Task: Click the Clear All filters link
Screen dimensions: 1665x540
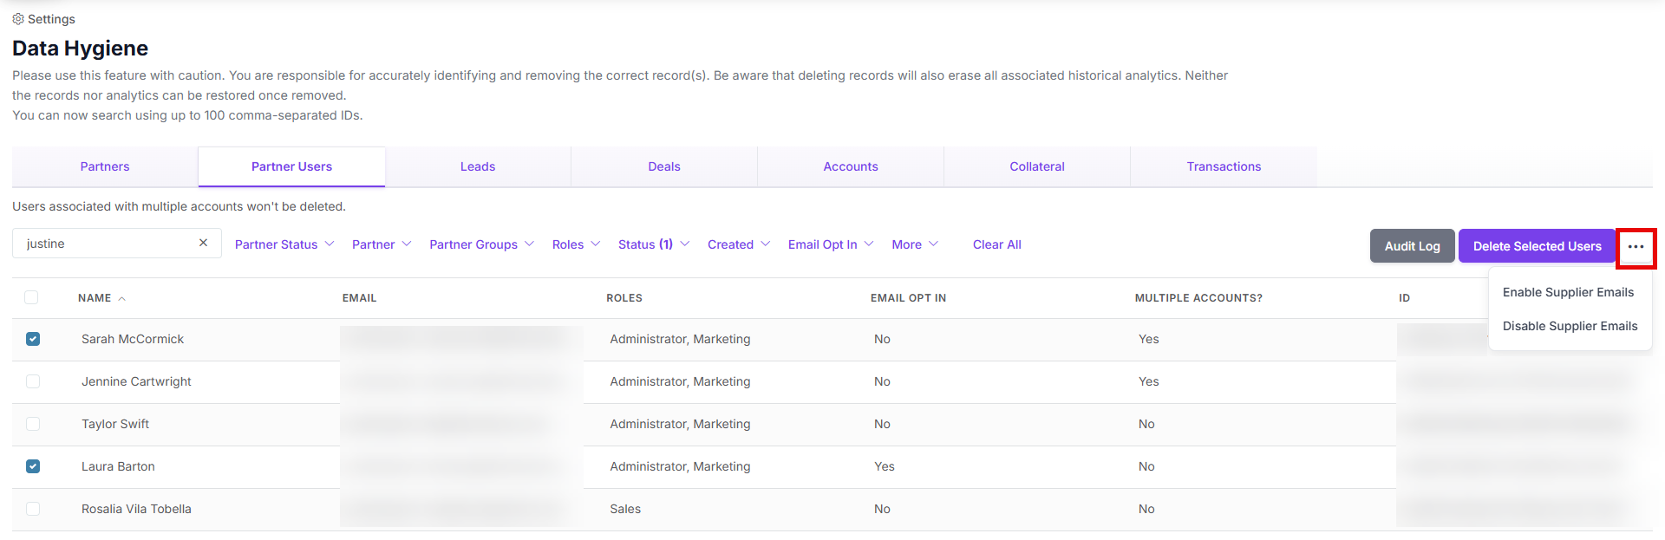Action: click(x=996, y=244)
